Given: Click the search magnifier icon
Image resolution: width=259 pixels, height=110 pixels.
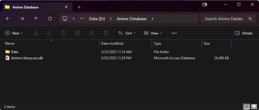Looking at the screenshot, I should (x=250, y=19).
